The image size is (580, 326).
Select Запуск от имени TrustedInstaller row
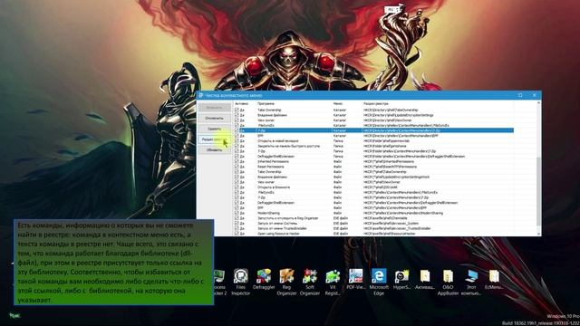373,228
